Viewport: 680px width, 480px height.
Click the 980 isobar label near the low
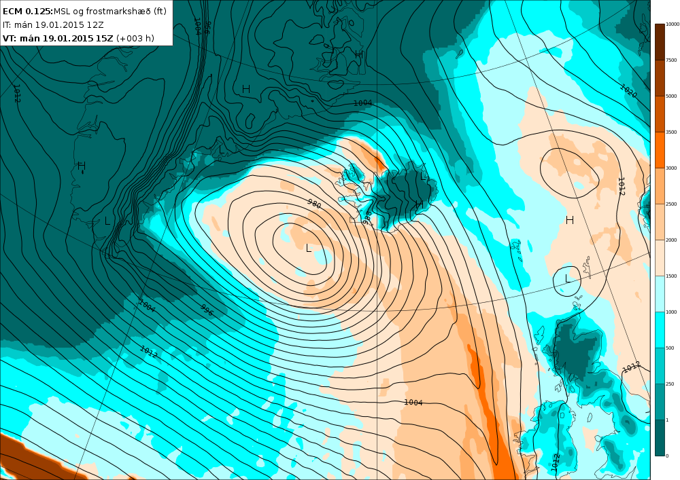314,204
